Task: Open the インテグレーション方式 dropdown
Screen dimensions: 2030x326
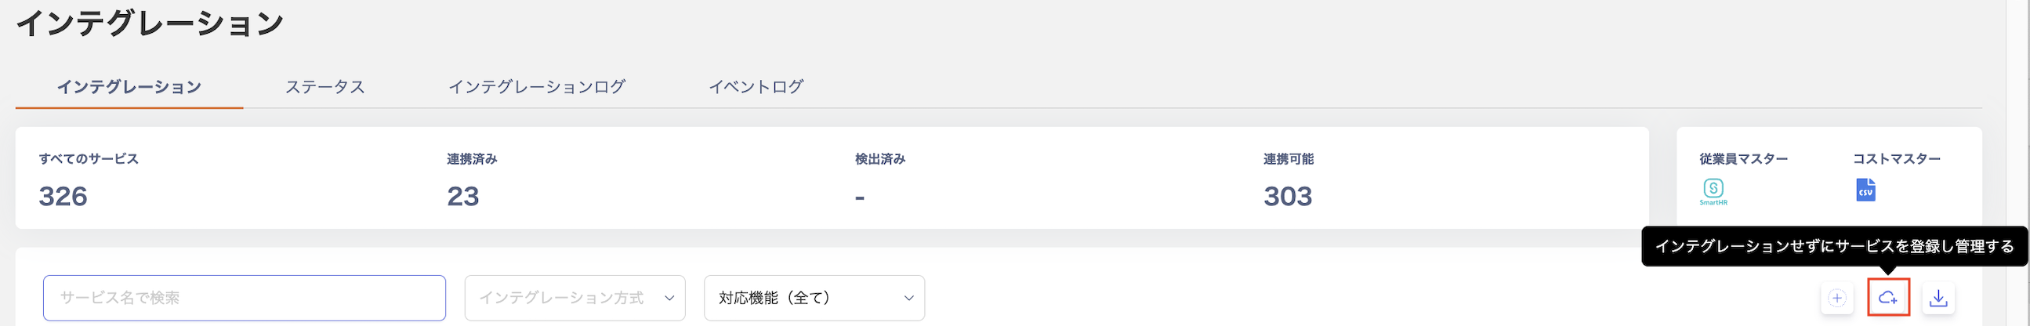Action: coord(575,298)
